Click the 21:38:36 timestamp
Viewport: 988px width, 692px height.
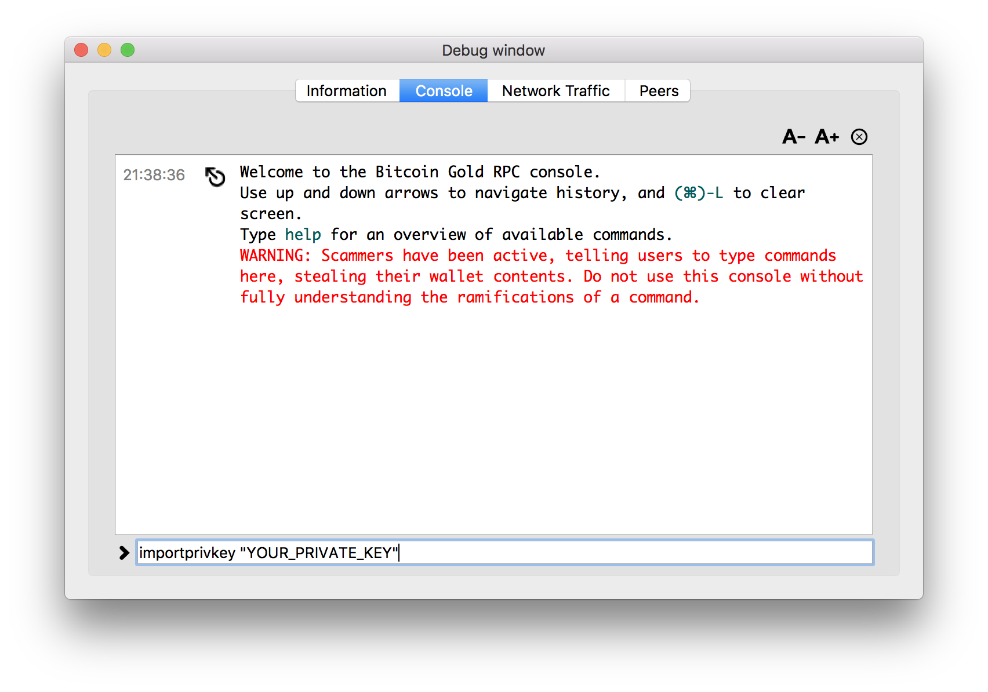(154, 175)
